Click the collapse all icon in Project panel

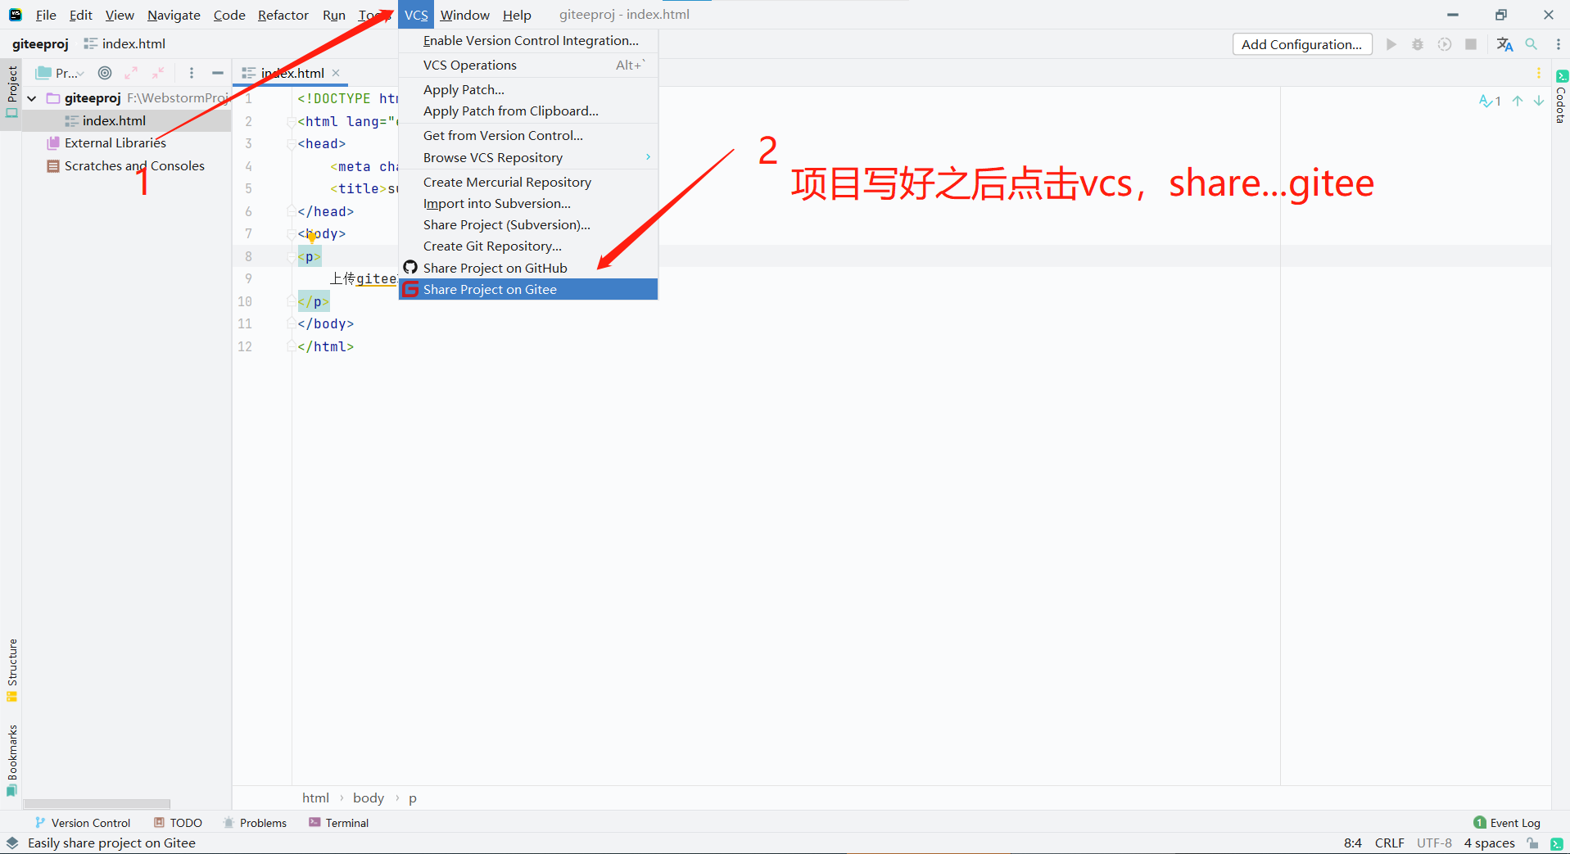[x=157, y=73]
